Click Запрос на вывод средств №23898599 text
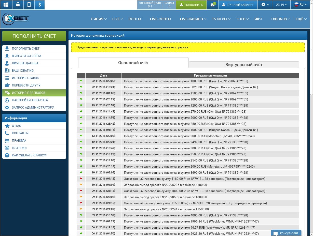Image resolution: width=313 pixels, height=236 pixels. pyautogui.click(x=166, y=197)
